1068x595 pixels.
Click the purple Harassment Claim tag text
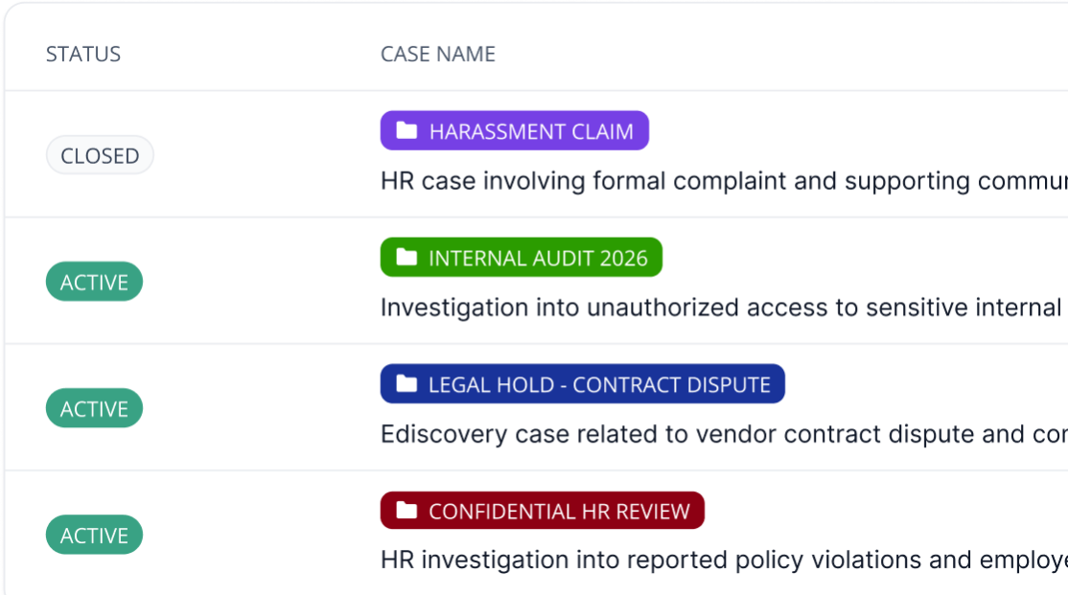click(x=531, y=131)
